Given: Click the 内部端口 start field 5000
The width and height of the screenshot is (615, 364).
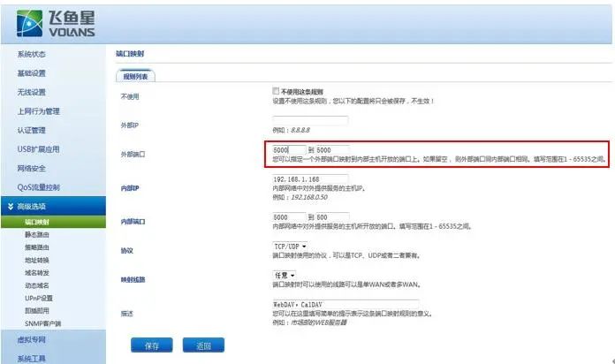Looking at the screenshot, I should coord(289,217).
